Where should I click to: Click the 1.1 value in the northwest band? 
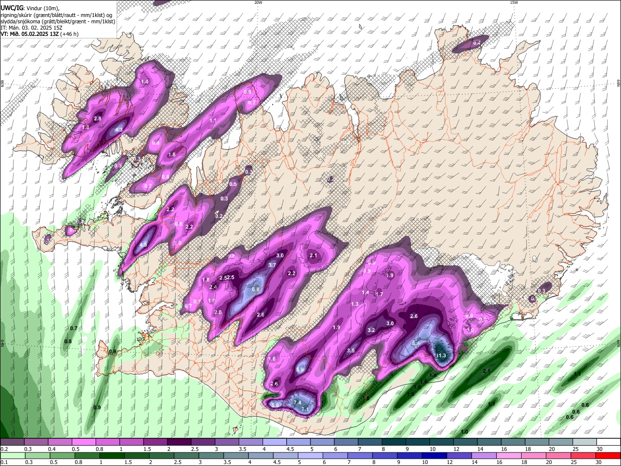tap(213, 120)
